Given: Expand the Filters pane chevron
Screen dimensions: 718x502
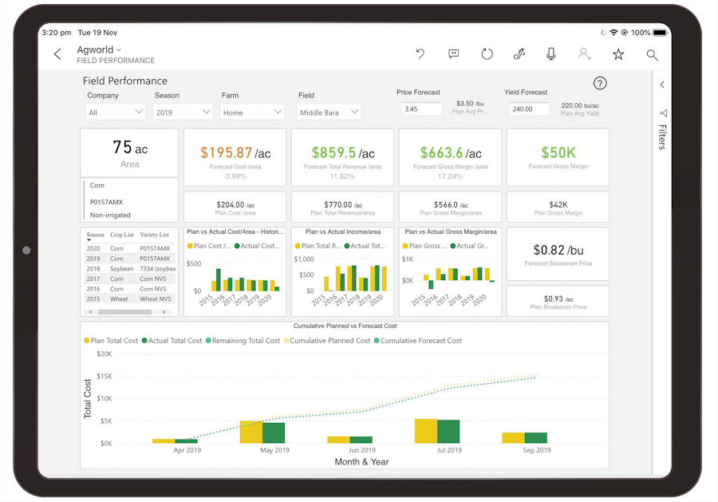Looking at the screenshot, I should pyautogui.click(x=662, y=85).
